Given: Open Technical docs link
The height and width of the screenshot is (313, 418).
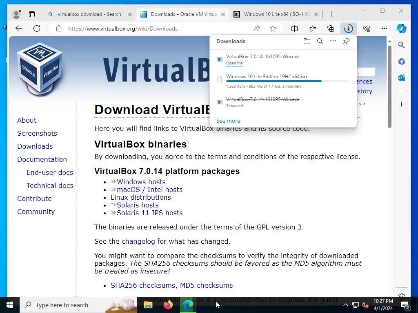Looking at the screenshot, I should [x=49, y=185].
